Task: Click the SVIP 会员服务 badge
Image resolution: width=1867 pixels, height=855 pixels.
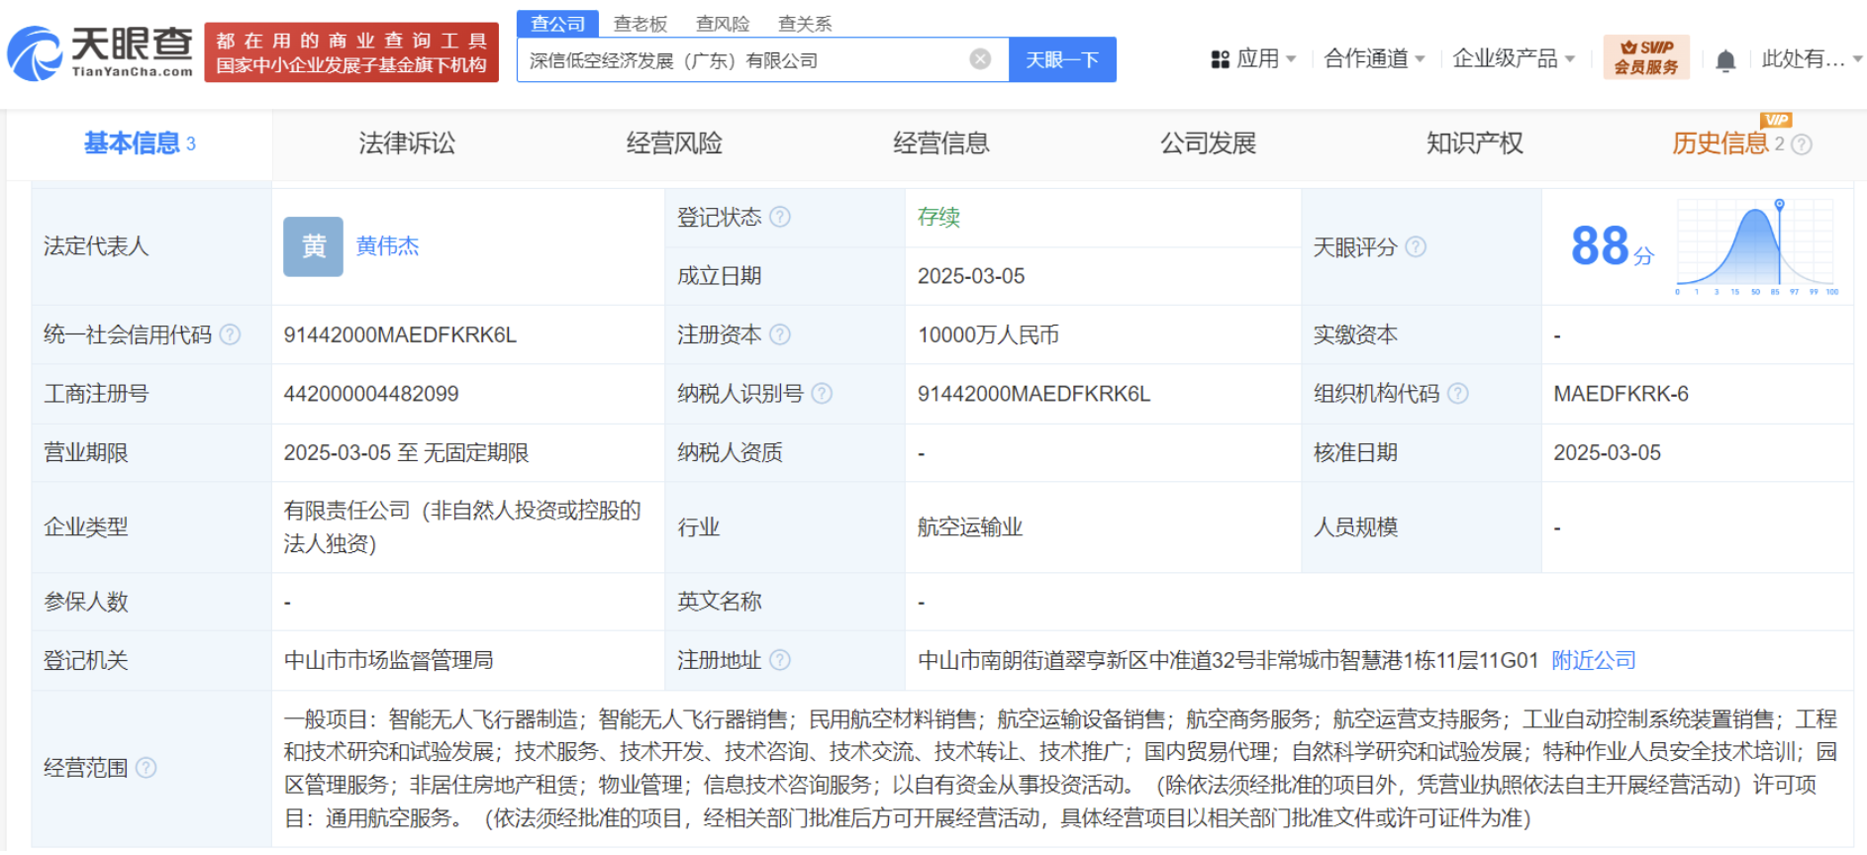Action: click(x=1646, y=57)
